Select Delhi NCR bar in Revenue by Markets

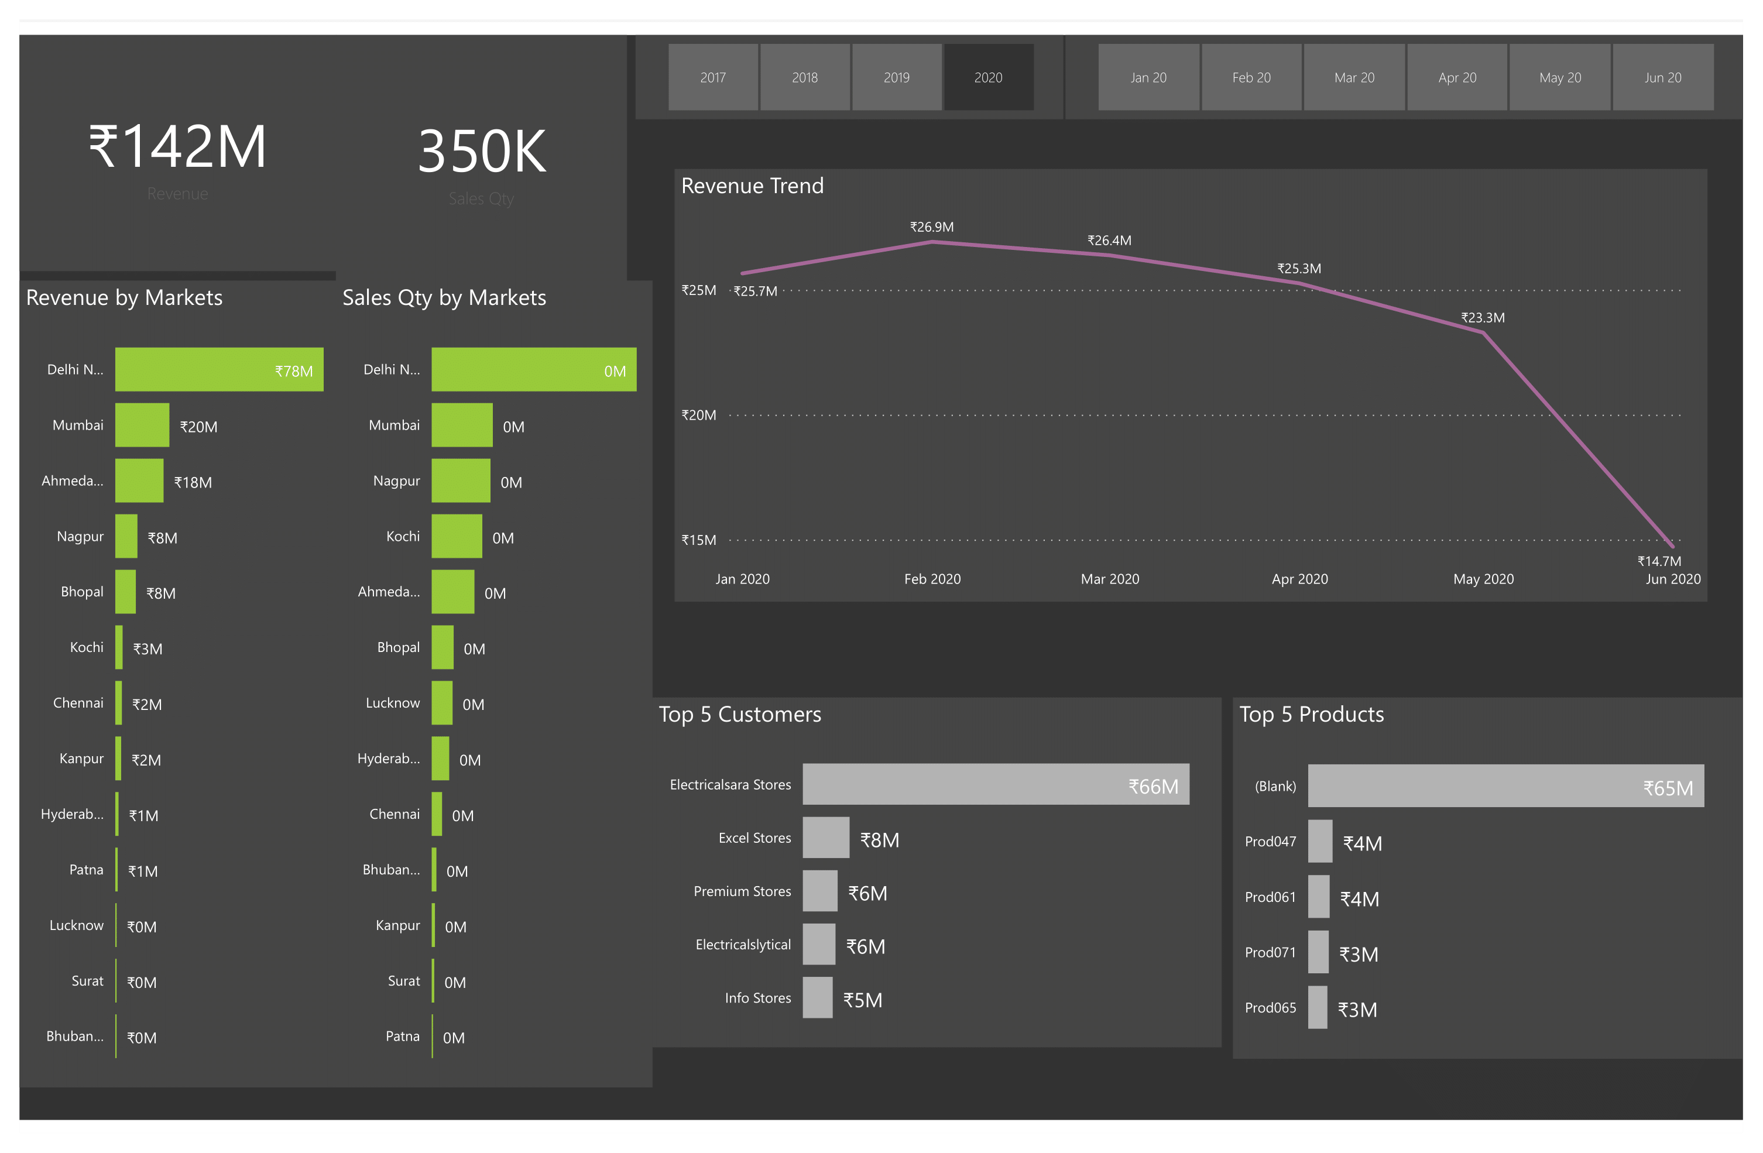[219, 369]
